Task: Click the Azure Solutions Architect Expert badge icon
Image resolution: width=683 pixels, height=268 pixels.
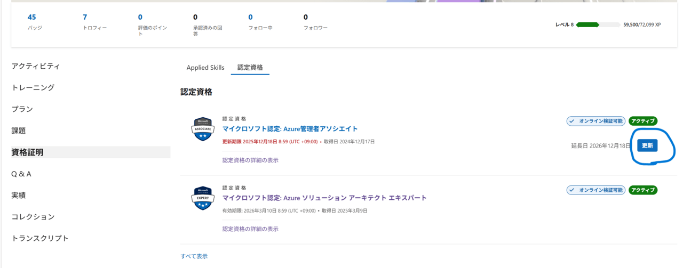Action: click(202, 198)
